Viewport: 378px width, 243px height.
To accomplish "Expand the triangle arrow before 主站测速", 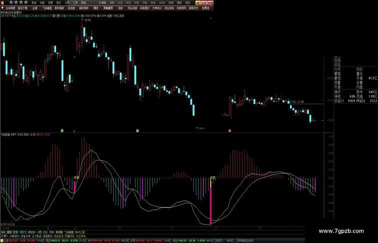I will (2, 8).
